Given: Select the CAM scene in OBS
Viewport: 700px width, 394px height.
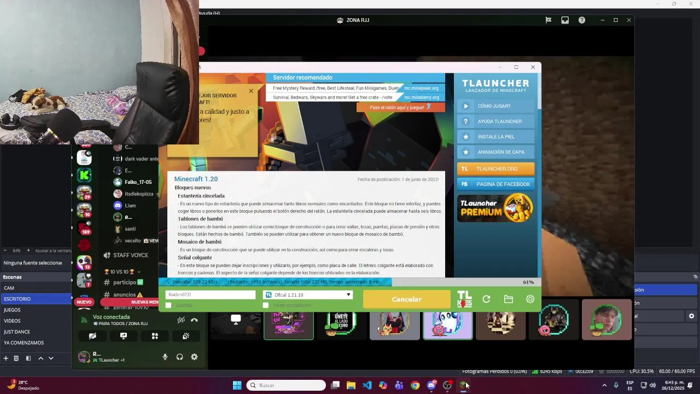Looking at the screenshot, I should 36,288.
